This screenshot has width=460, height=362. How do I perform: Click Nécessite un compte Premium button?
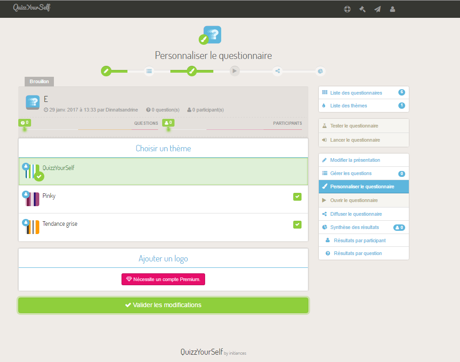click(x=163, y=279)
